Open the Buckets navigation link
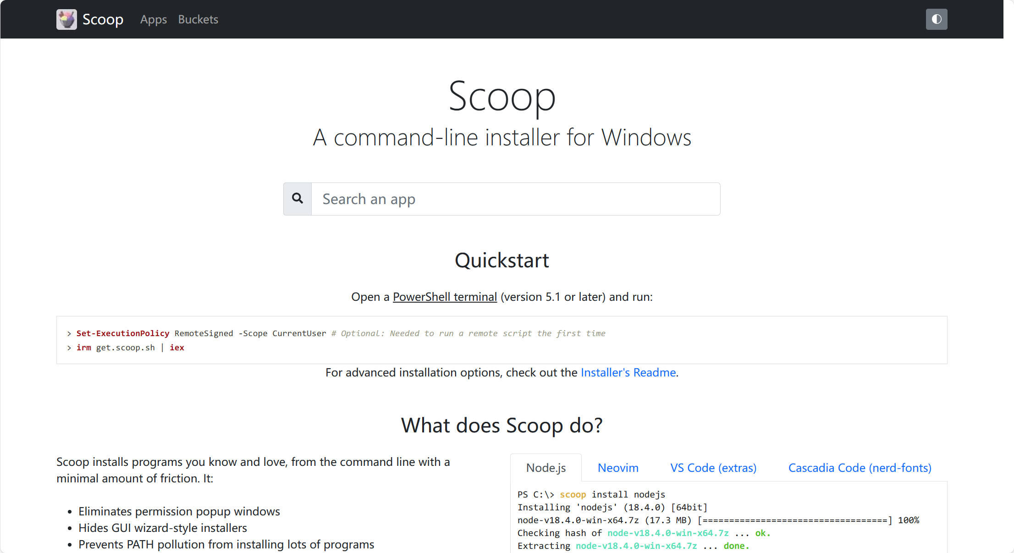Image resolution: width=1014 pixels, height=553 pixels. [198, 19]
